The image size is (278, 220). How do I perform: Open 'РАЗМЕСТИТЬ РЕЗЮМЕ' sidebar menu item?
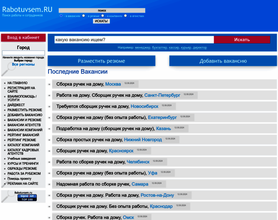tap(25, 110)
